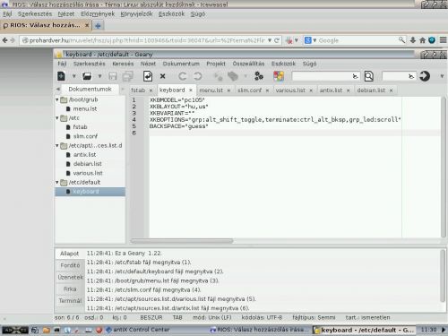The width and height of the screenshot is (448, 336).
Task: Click the browser back arrow in Iceweasel
Action: tap(5, 40)
